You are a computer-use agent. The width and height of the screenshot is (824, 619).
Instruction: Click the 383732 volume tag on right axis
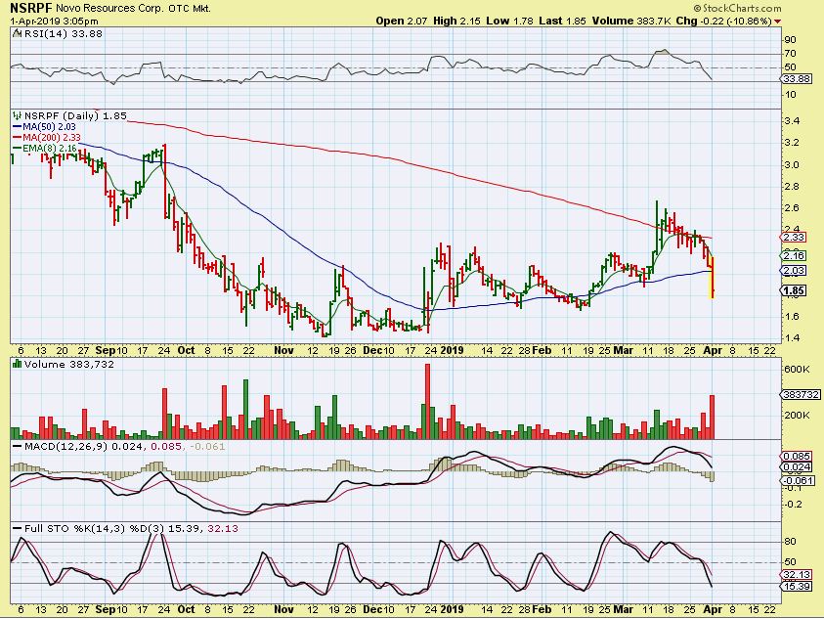[801, 394]
